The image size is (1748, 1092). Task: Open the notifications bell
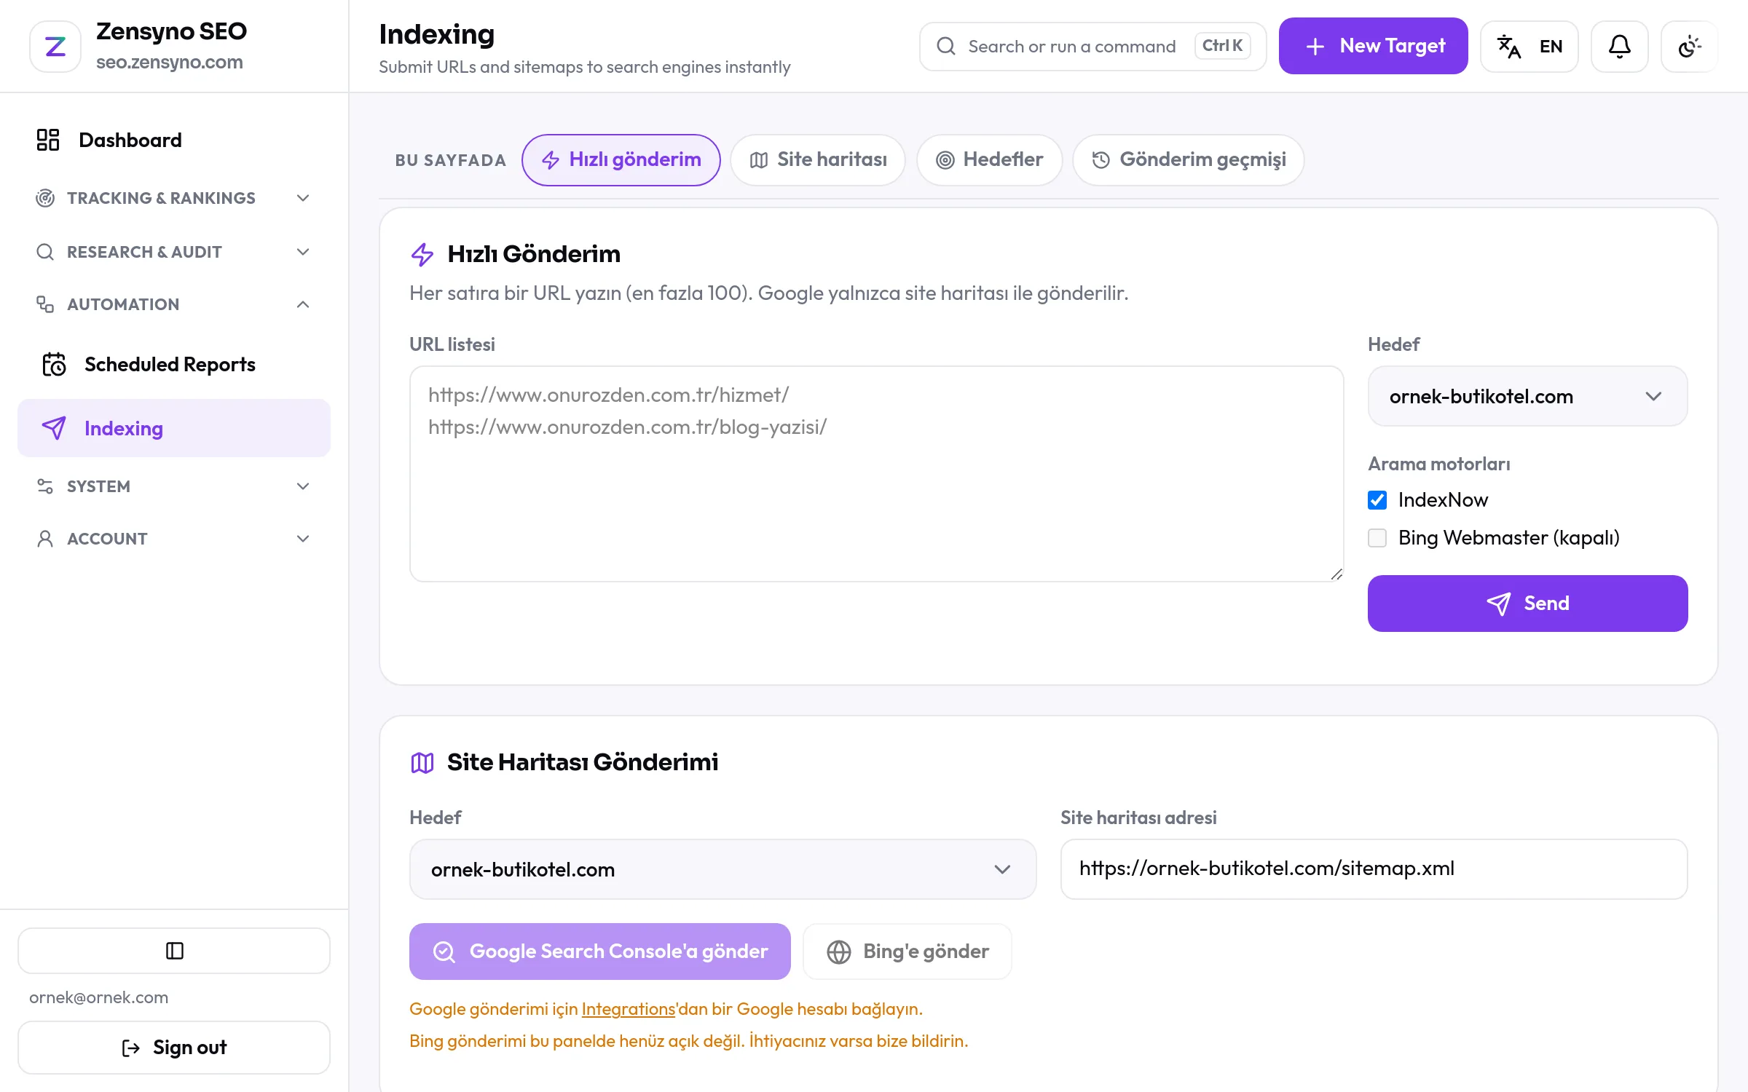point(1619,47)
